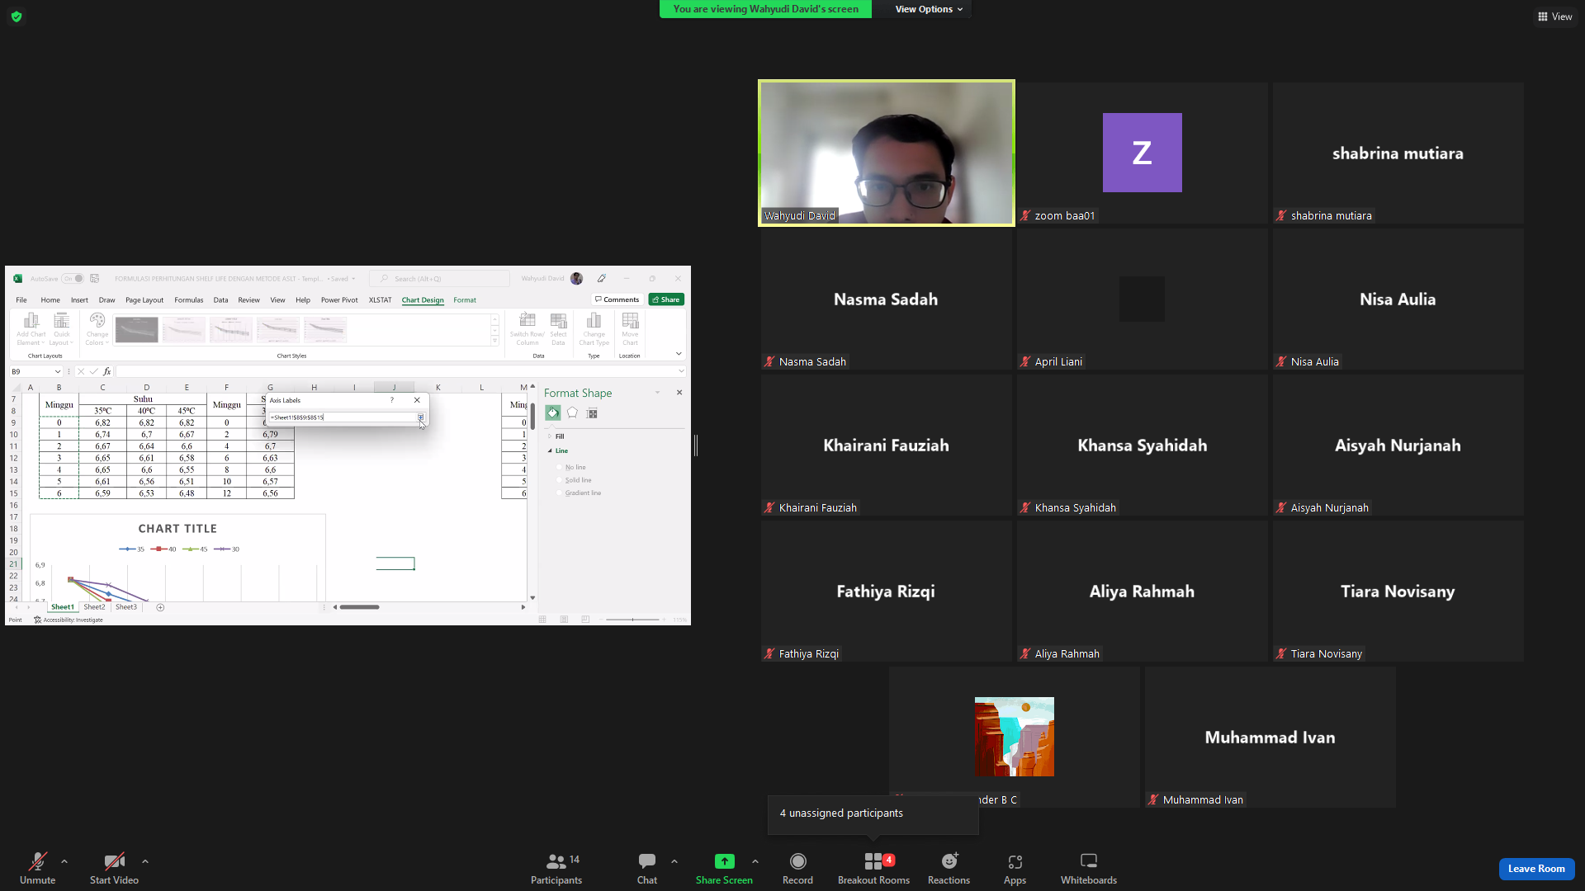Open the Name Box dropdown arrow
The width and height of the screenshot is (1585, 891).
(58, 372)
